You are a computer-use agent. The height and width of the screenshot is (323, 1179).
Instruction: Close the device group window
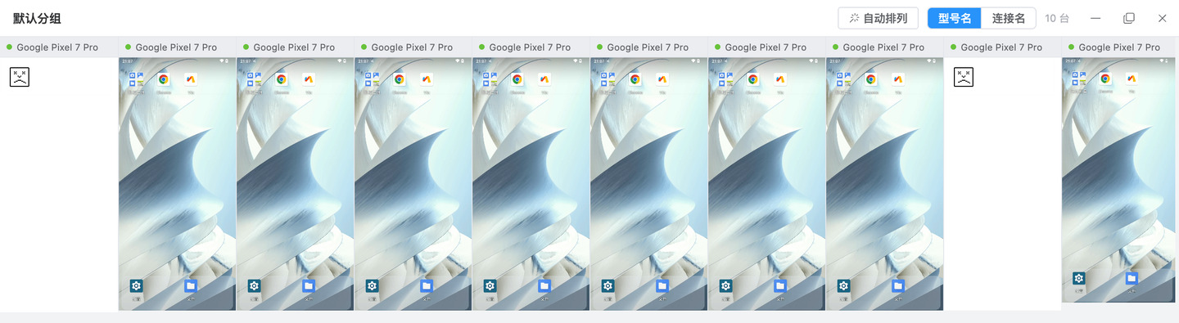[1162, 18]
